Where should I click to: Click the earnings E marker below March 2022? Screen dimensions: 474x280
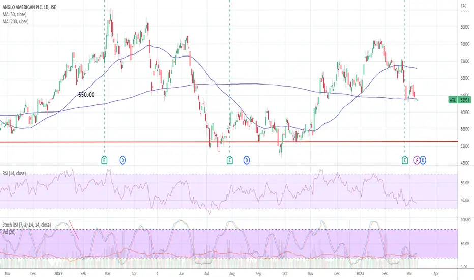point(104,160)
